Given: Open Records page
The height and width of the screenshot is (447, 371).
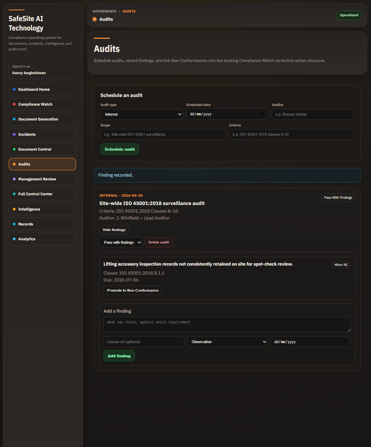Looking at the screenshot, I should 42,224.
